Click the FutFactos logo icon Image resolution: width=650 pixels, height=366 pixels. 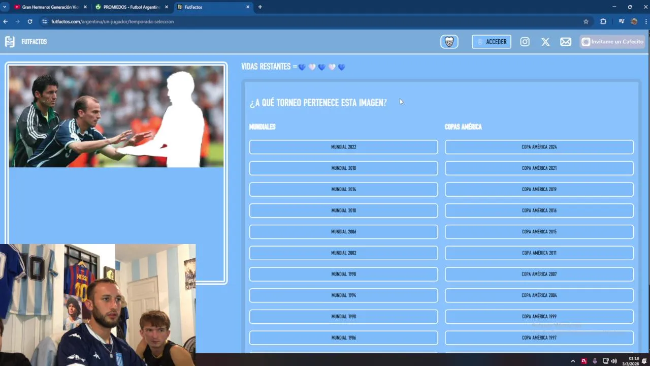(10, 42)
